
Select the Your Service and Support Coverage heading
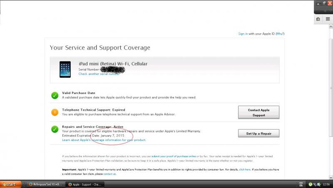[100, 47]
